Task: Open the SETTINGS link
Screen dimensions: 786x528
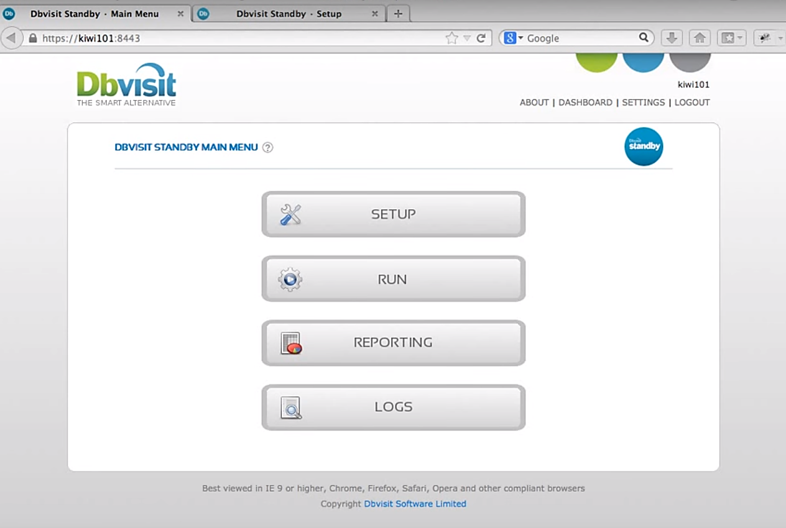Action: [644, 102]
